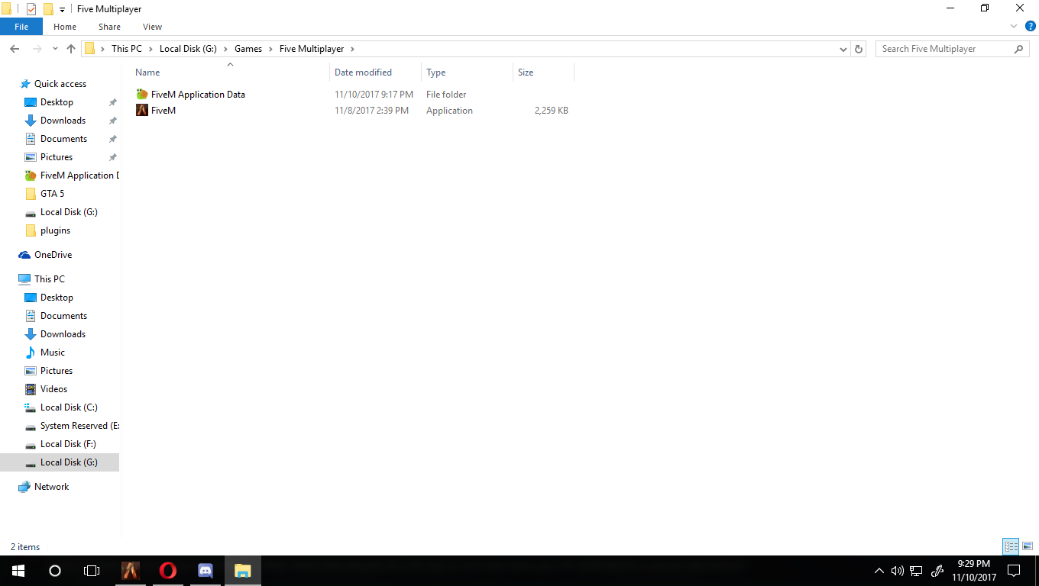Click This PC in address bar
The height and width of the screenshot is (586, 1039).
pos(127,49)
